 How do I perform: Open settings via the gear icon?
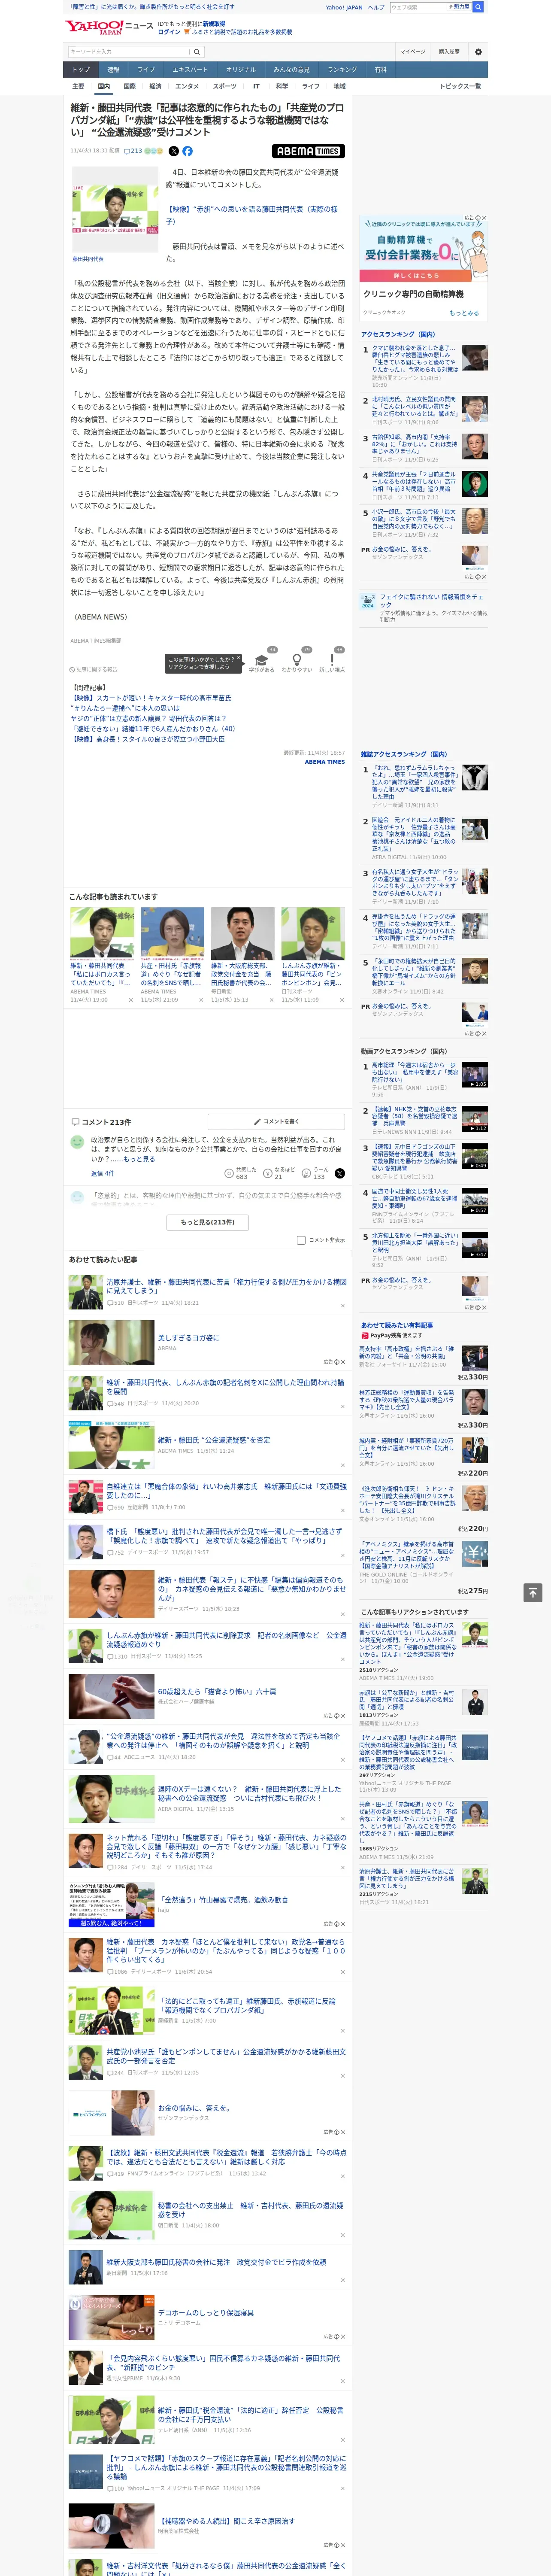point(478,52)
